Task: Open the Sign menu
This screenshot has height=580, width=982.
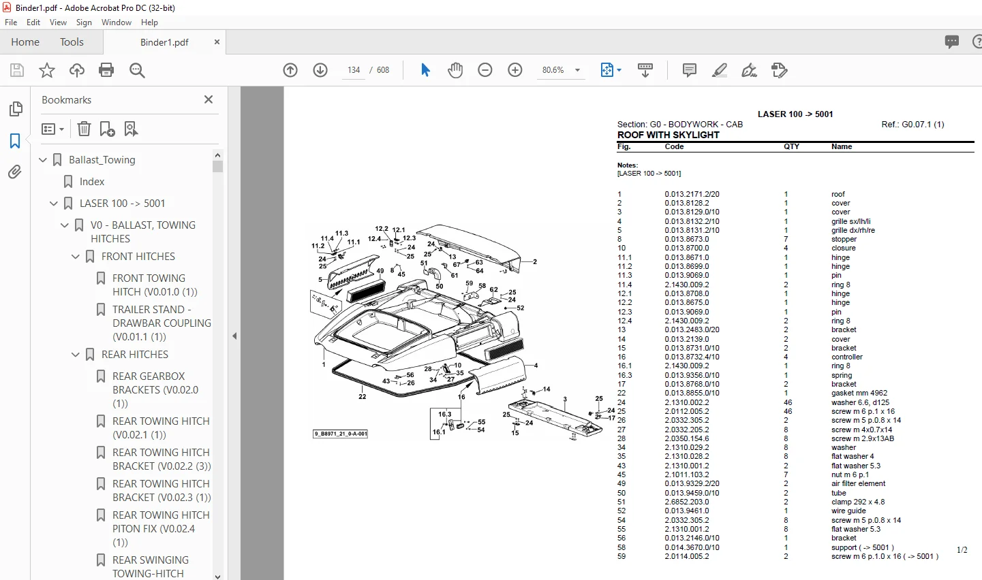Action: 85,22
